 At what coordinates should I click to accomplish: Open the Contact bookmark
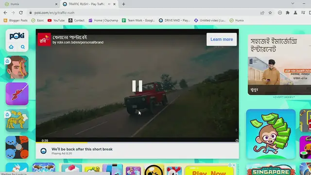tap(77, 20)
